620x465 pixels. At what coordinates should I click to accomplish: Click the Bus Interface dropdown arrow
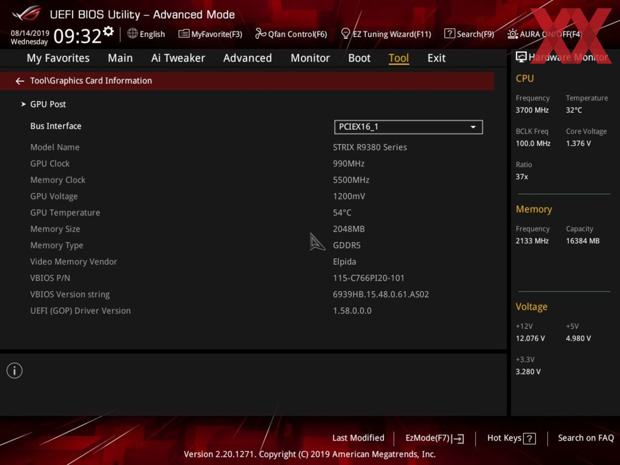[x=473, y=127]
